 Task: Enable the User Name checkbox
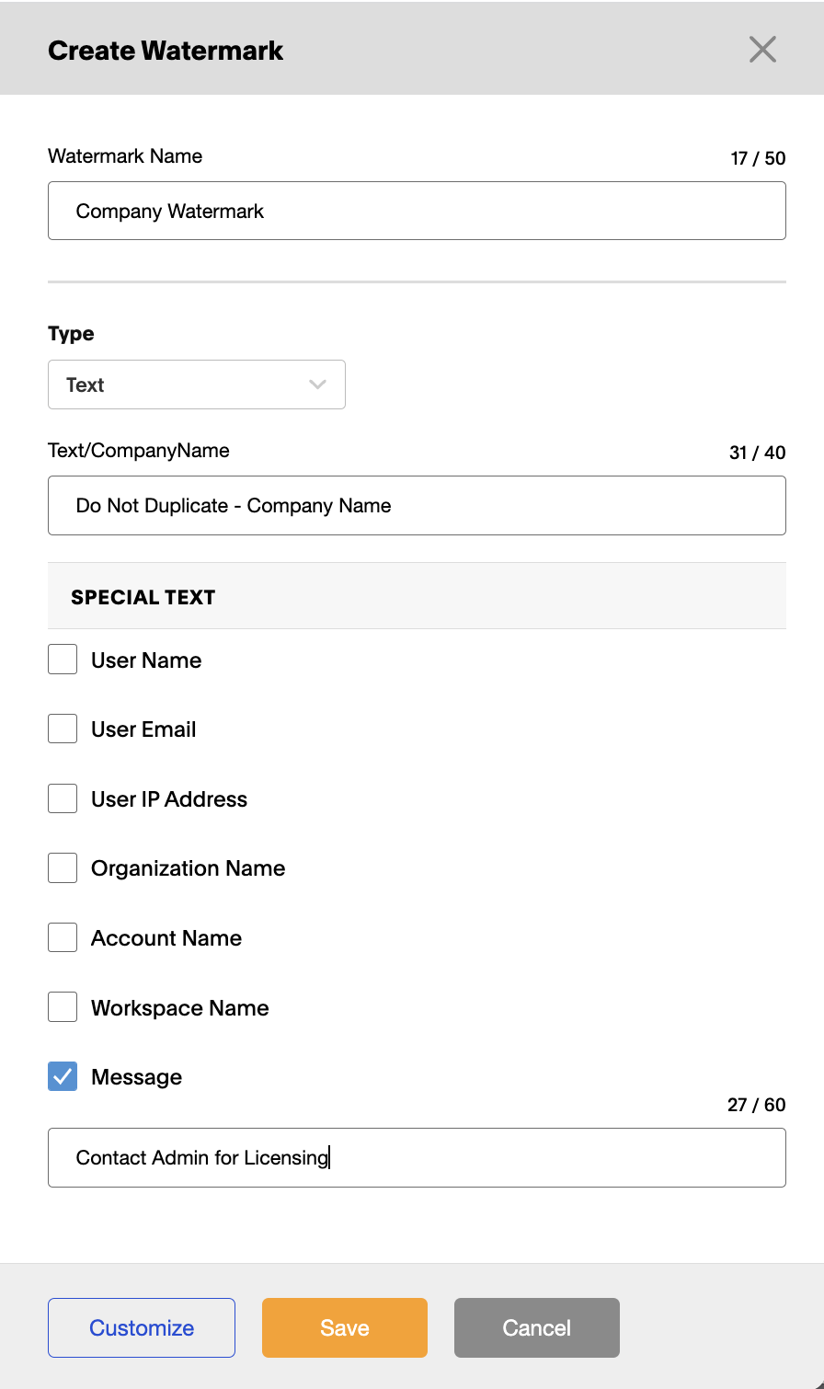point(63,660)
